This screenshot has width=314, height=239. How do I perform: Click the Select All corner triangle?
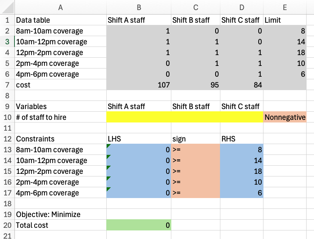coord(7,7)
